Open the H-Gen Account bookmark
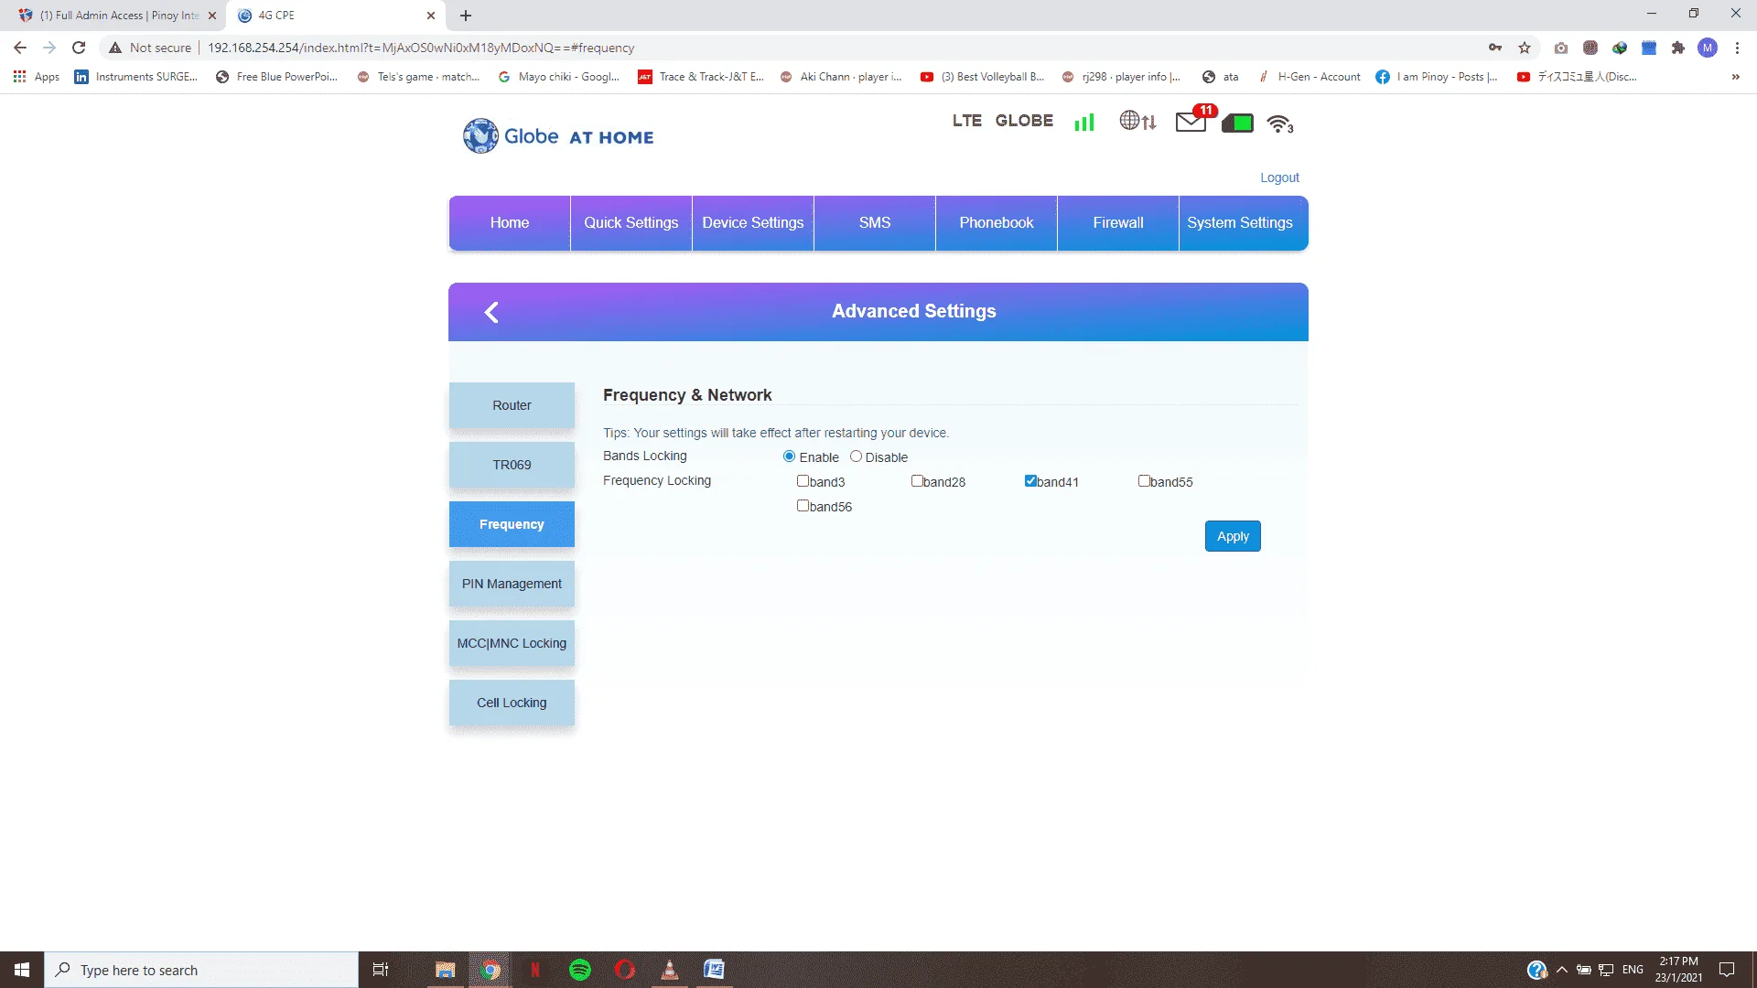The width and height of the screenshot is (1757, 988). point(1310,77)
